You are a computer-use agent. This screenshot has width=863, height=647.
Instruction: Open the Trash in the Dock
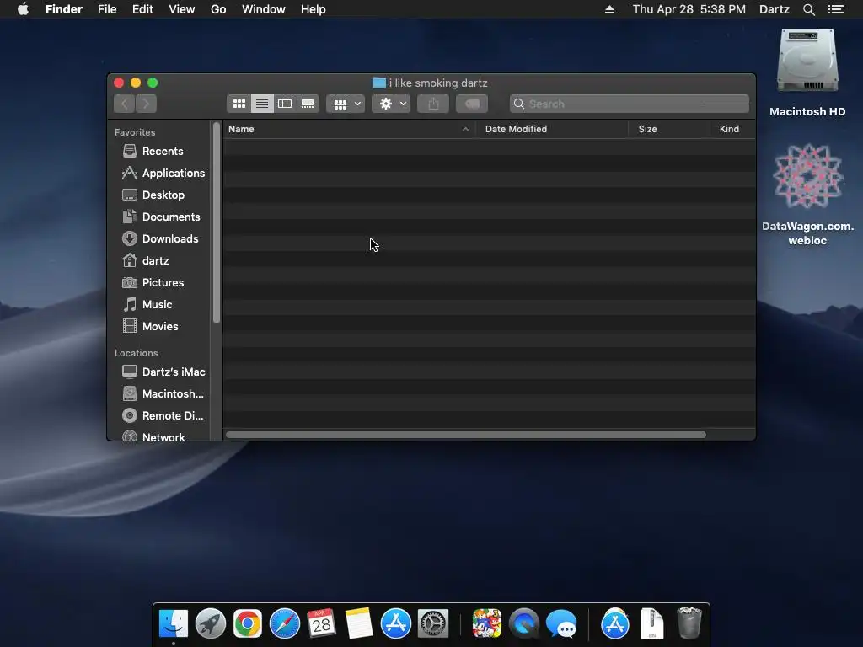(x=689, y=623)
